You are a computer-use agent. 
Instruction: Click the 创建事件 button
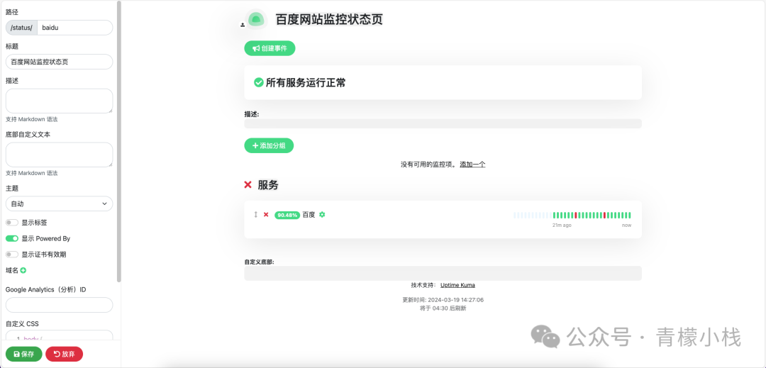point(270,48)
